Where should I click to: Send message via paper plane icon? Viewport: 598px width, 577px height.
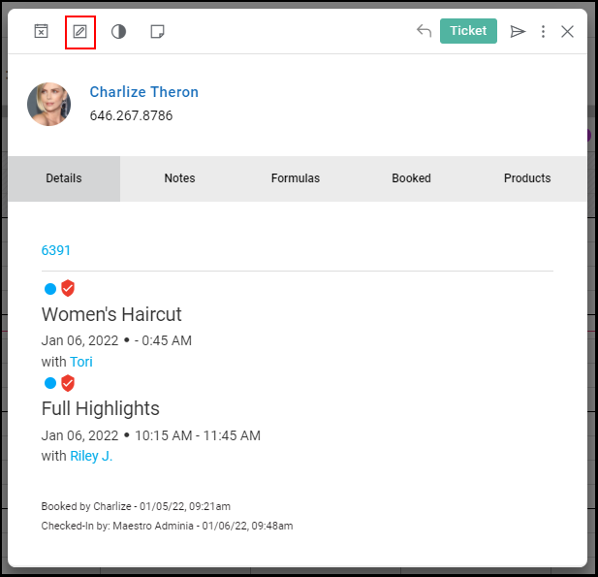518,32
